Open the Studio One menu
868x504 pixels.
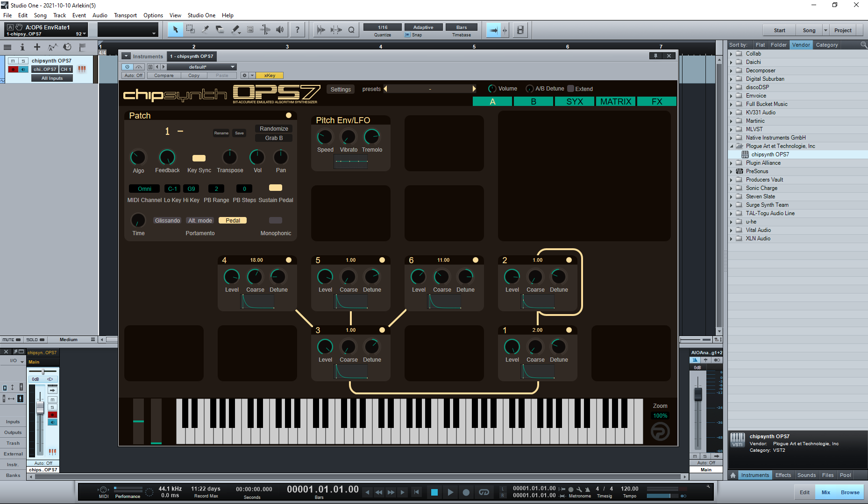tap(201, 15)
